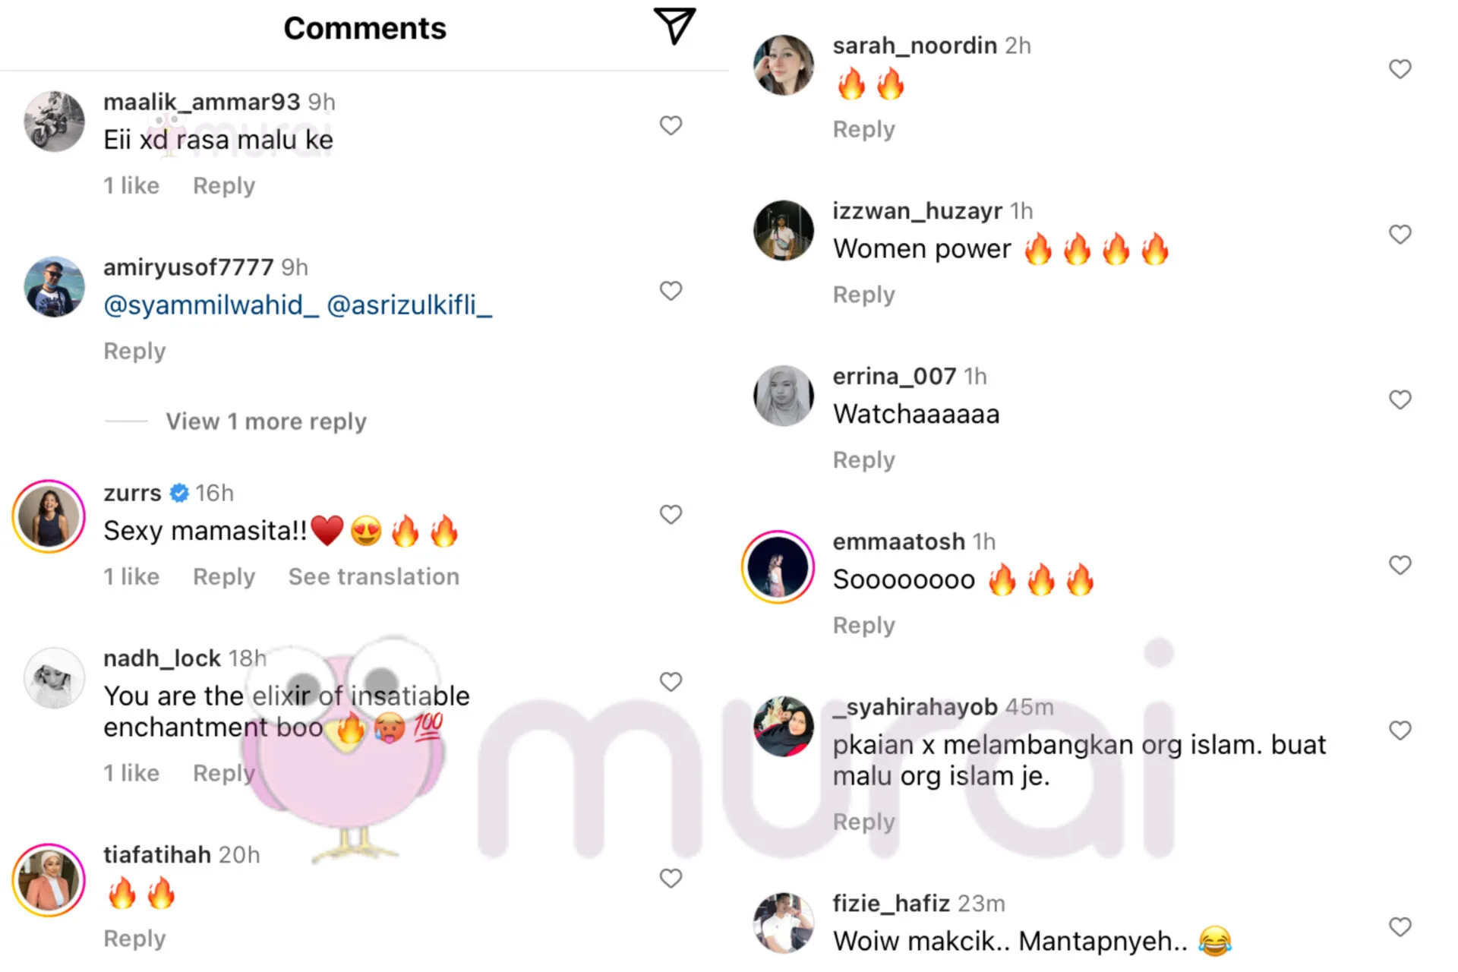The width and height of the screenshot is (1458, 972).
Task: View 1 like on nadh_lock's comment
Action: click(x=131, y=773)
